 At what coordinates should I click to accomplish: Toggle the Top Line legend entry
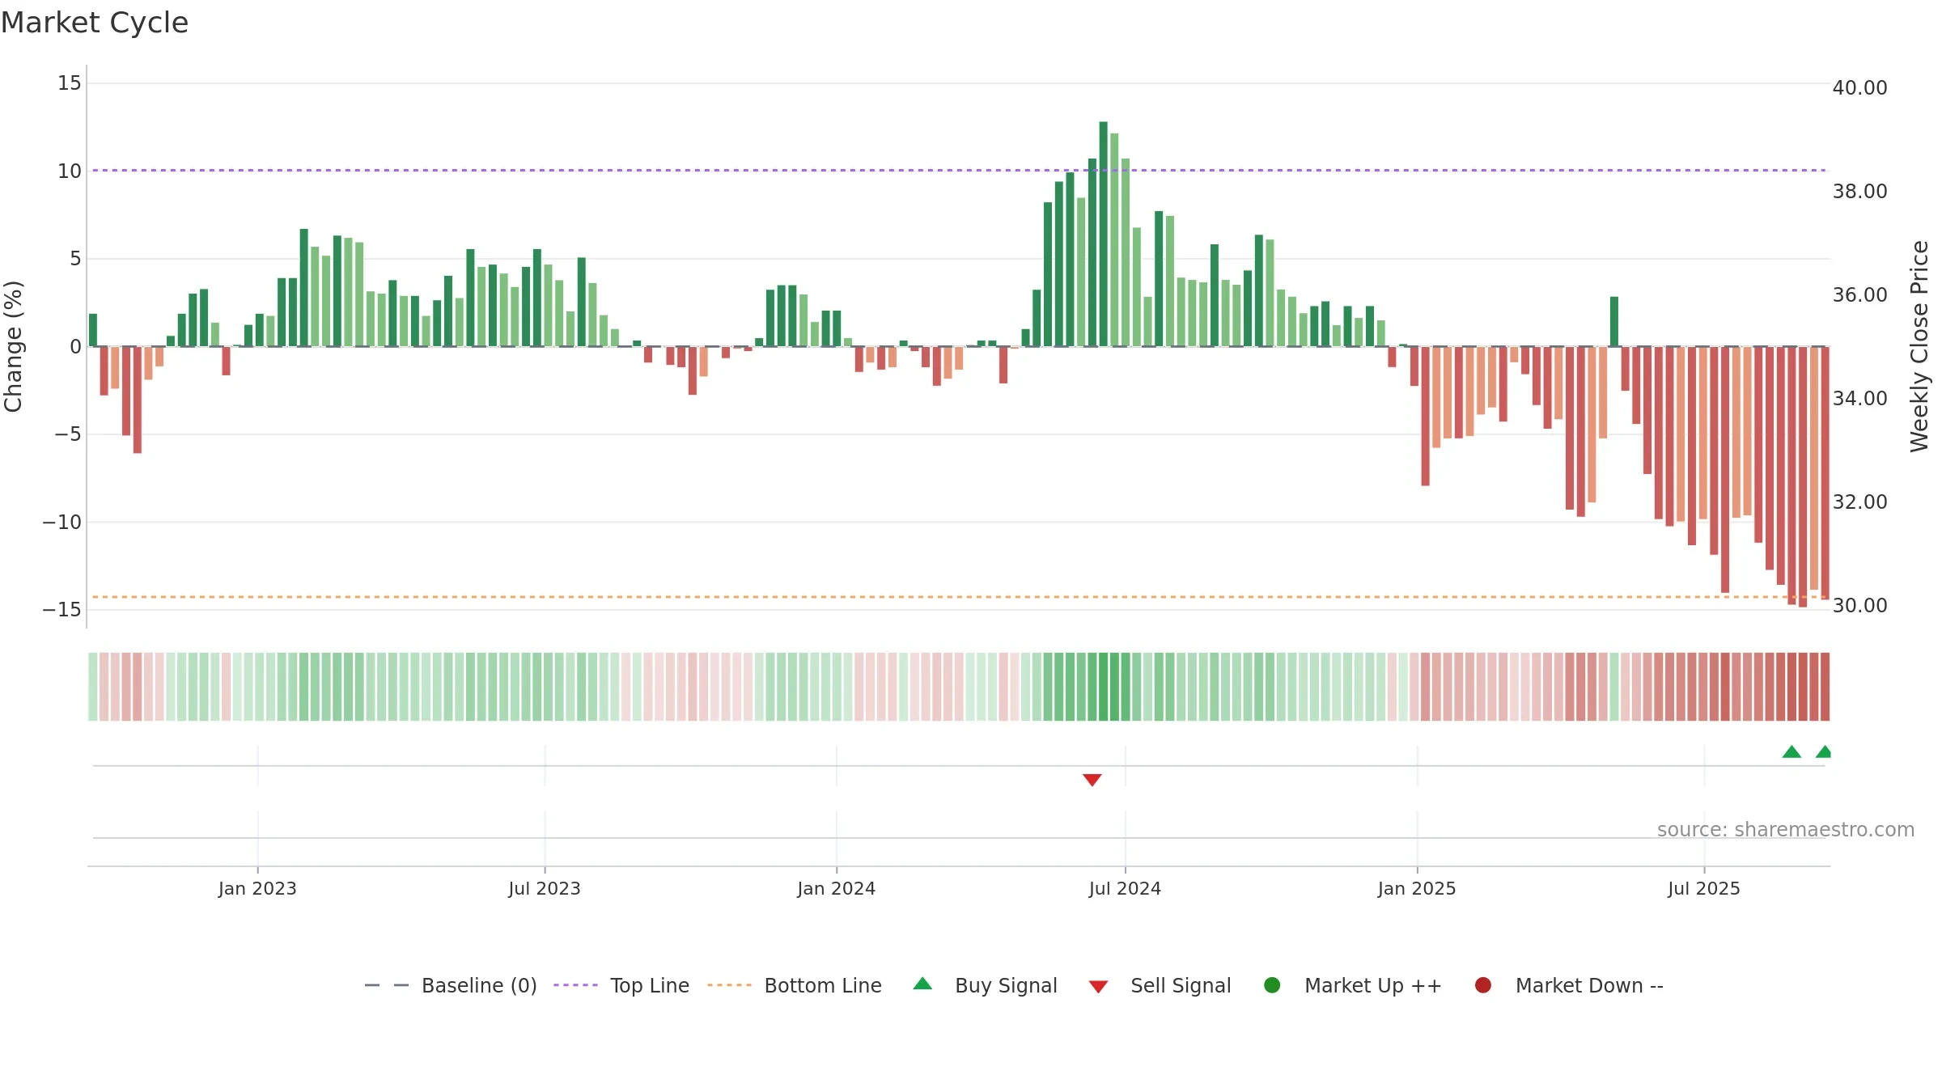tap(621, 985)
